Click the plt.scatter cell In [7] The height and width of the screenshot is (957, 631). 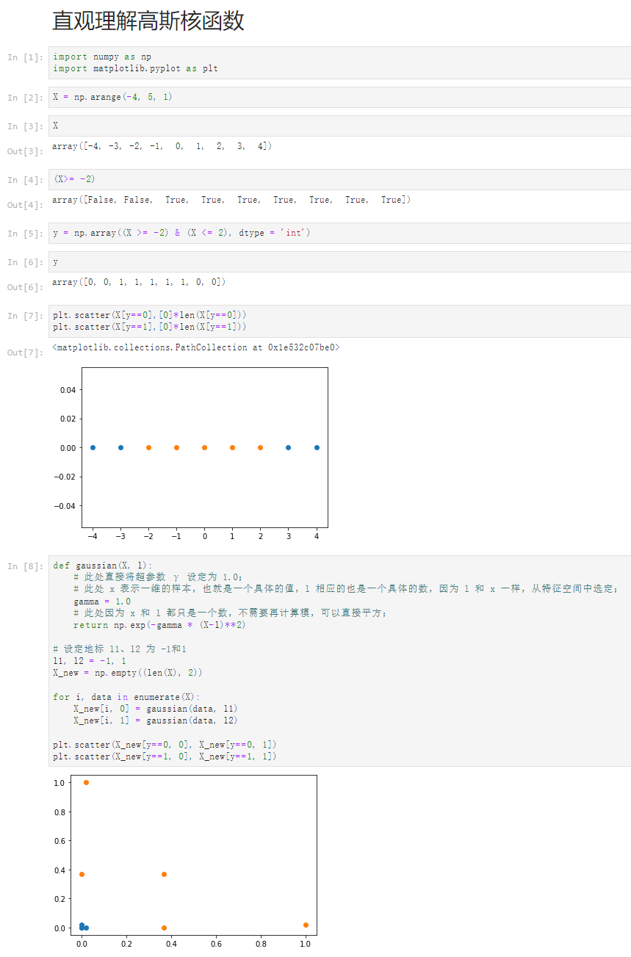pos(339,321)
